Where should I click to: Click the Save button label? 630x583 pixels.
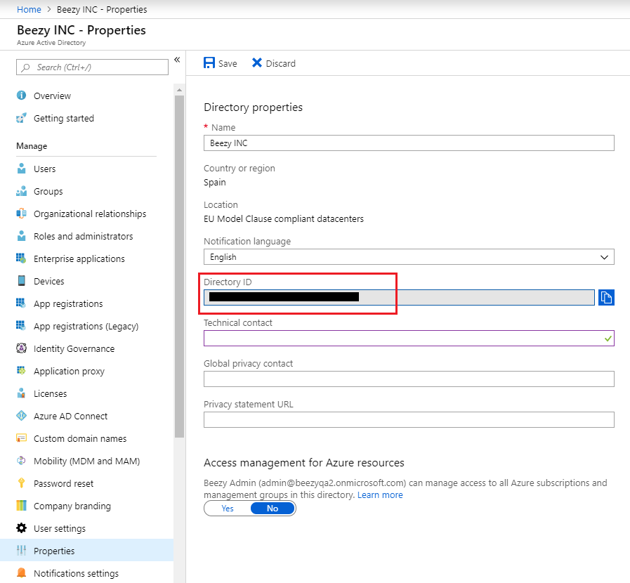click(228, 63)
